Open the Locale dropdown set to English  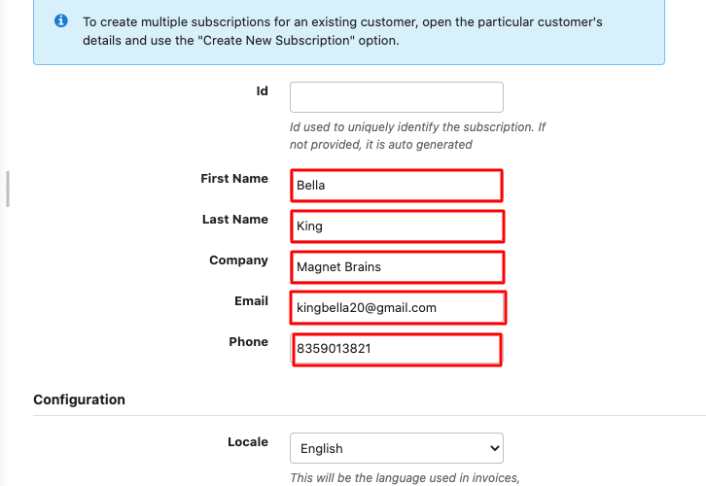pyautogui.click(x=397, y=448)
